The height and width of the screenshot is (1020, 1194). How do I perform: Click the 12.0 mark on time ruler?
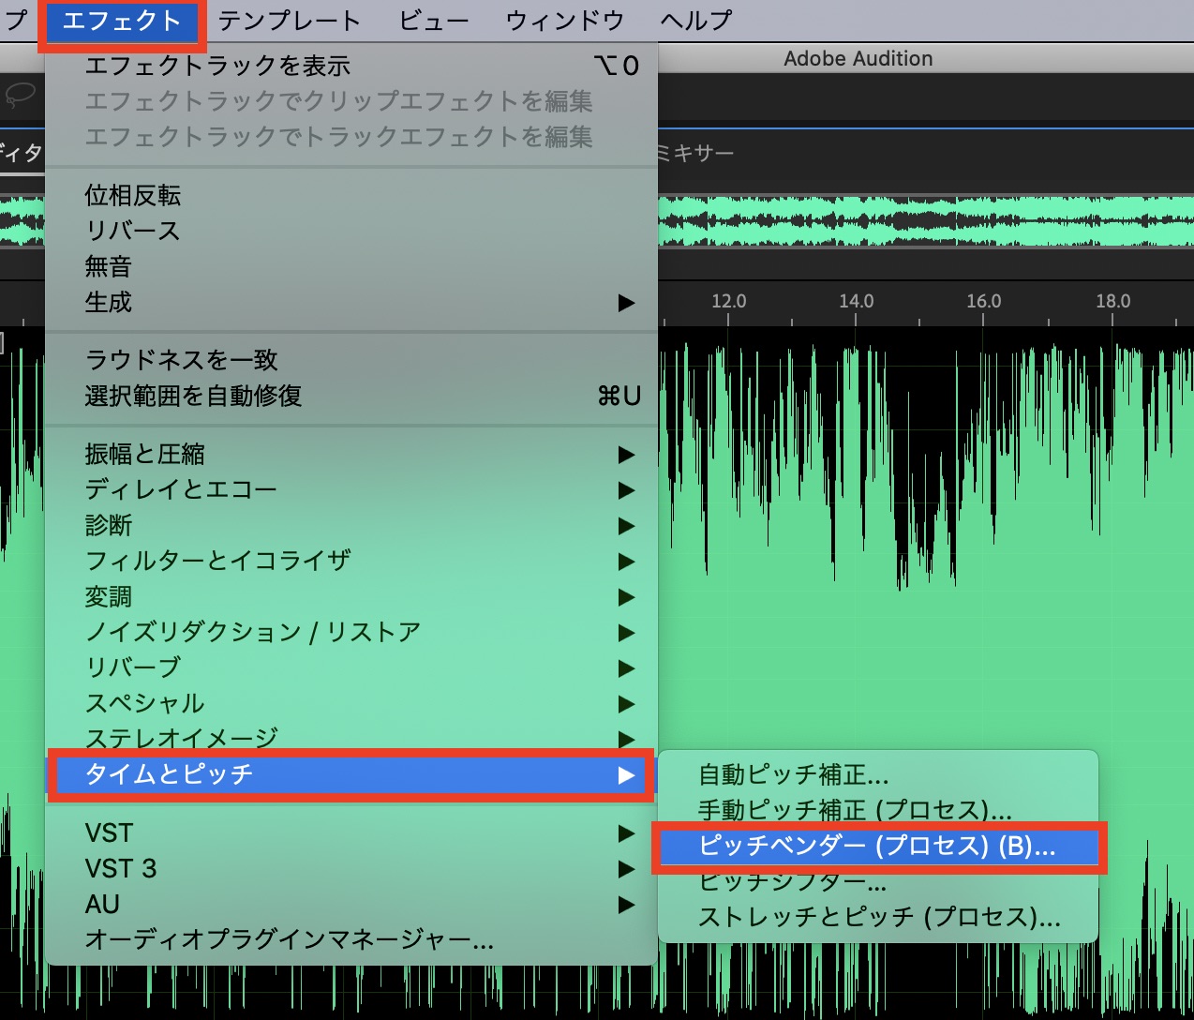(728, 302)
